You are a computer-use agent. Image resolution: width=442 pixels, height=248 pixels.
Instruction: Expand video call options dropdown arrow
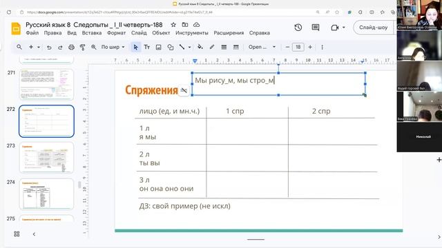344,28
